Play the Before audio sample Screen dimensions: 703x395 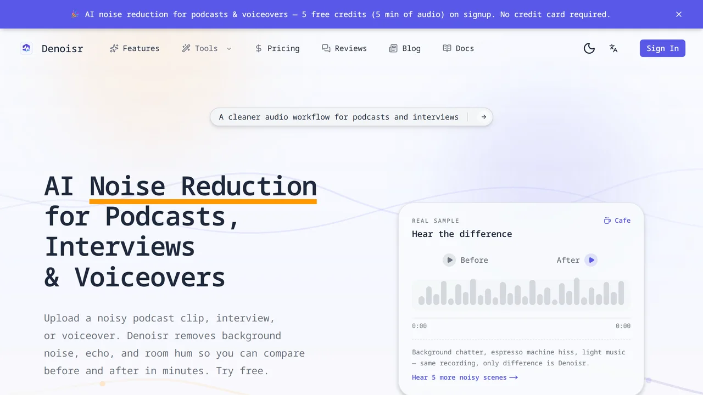[x=449, y=260]
